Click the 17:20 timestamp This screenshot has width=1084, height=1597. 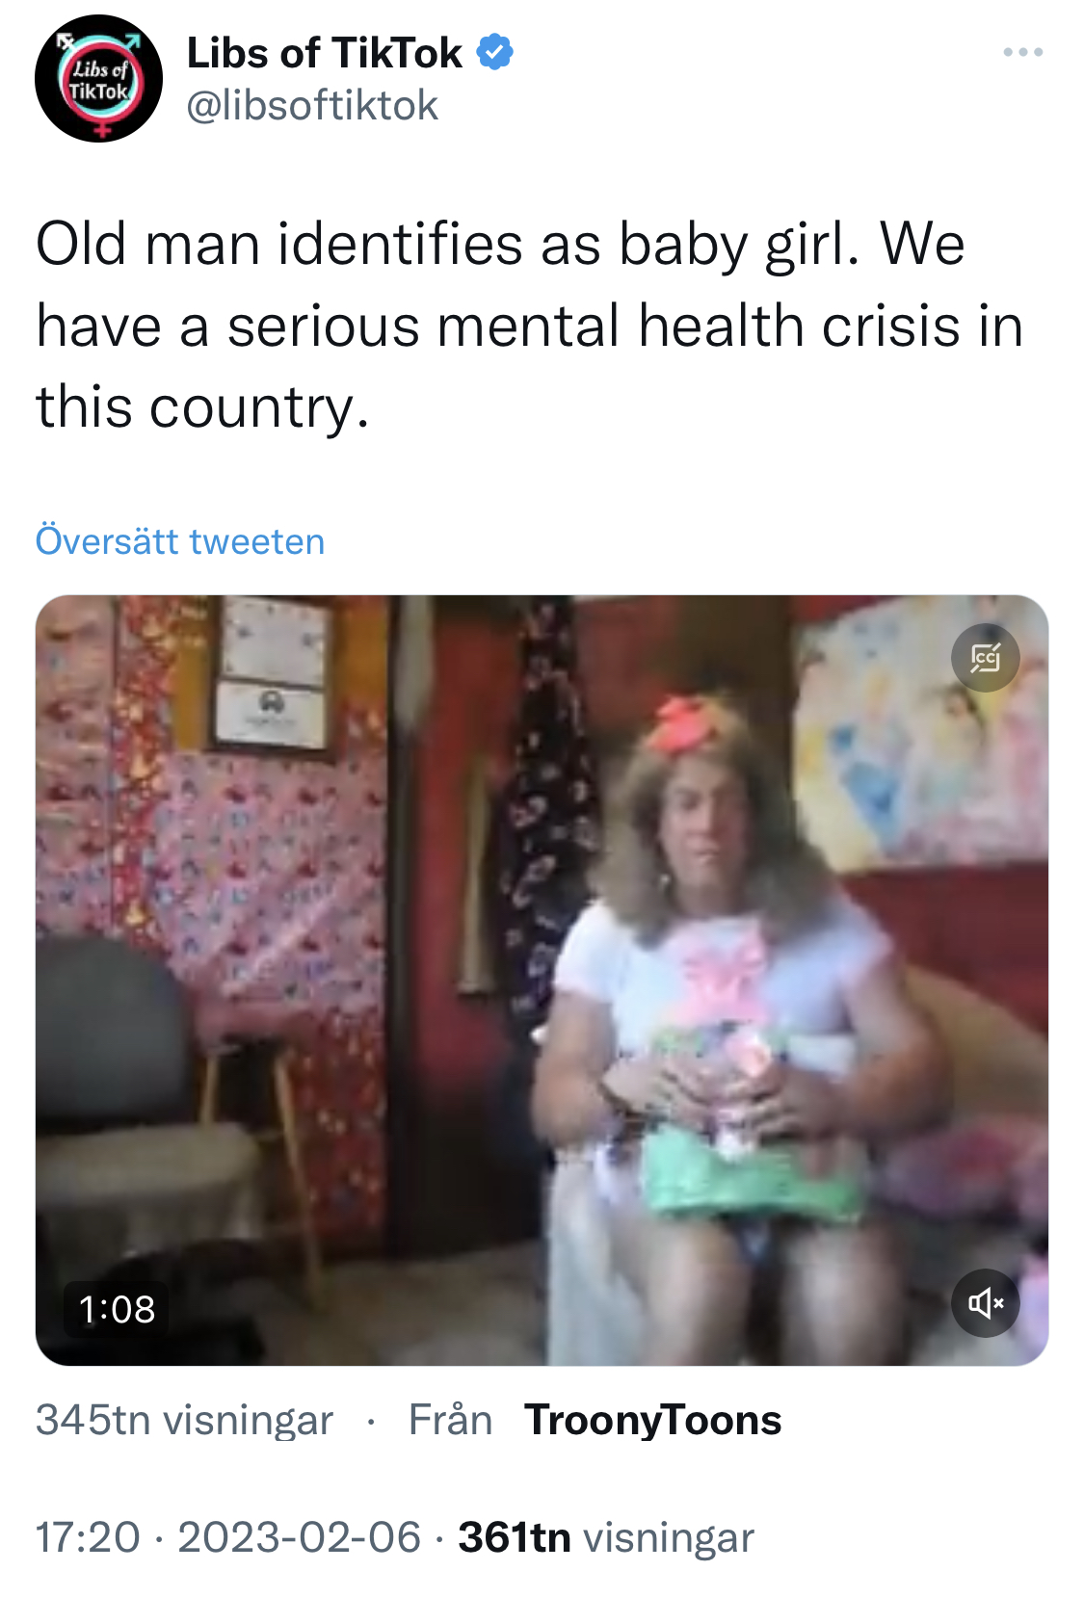click(88, 1537)
